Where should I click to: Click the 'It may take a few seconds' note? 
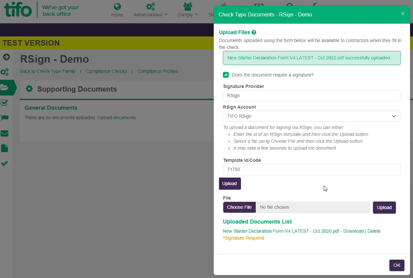(285, 148)
